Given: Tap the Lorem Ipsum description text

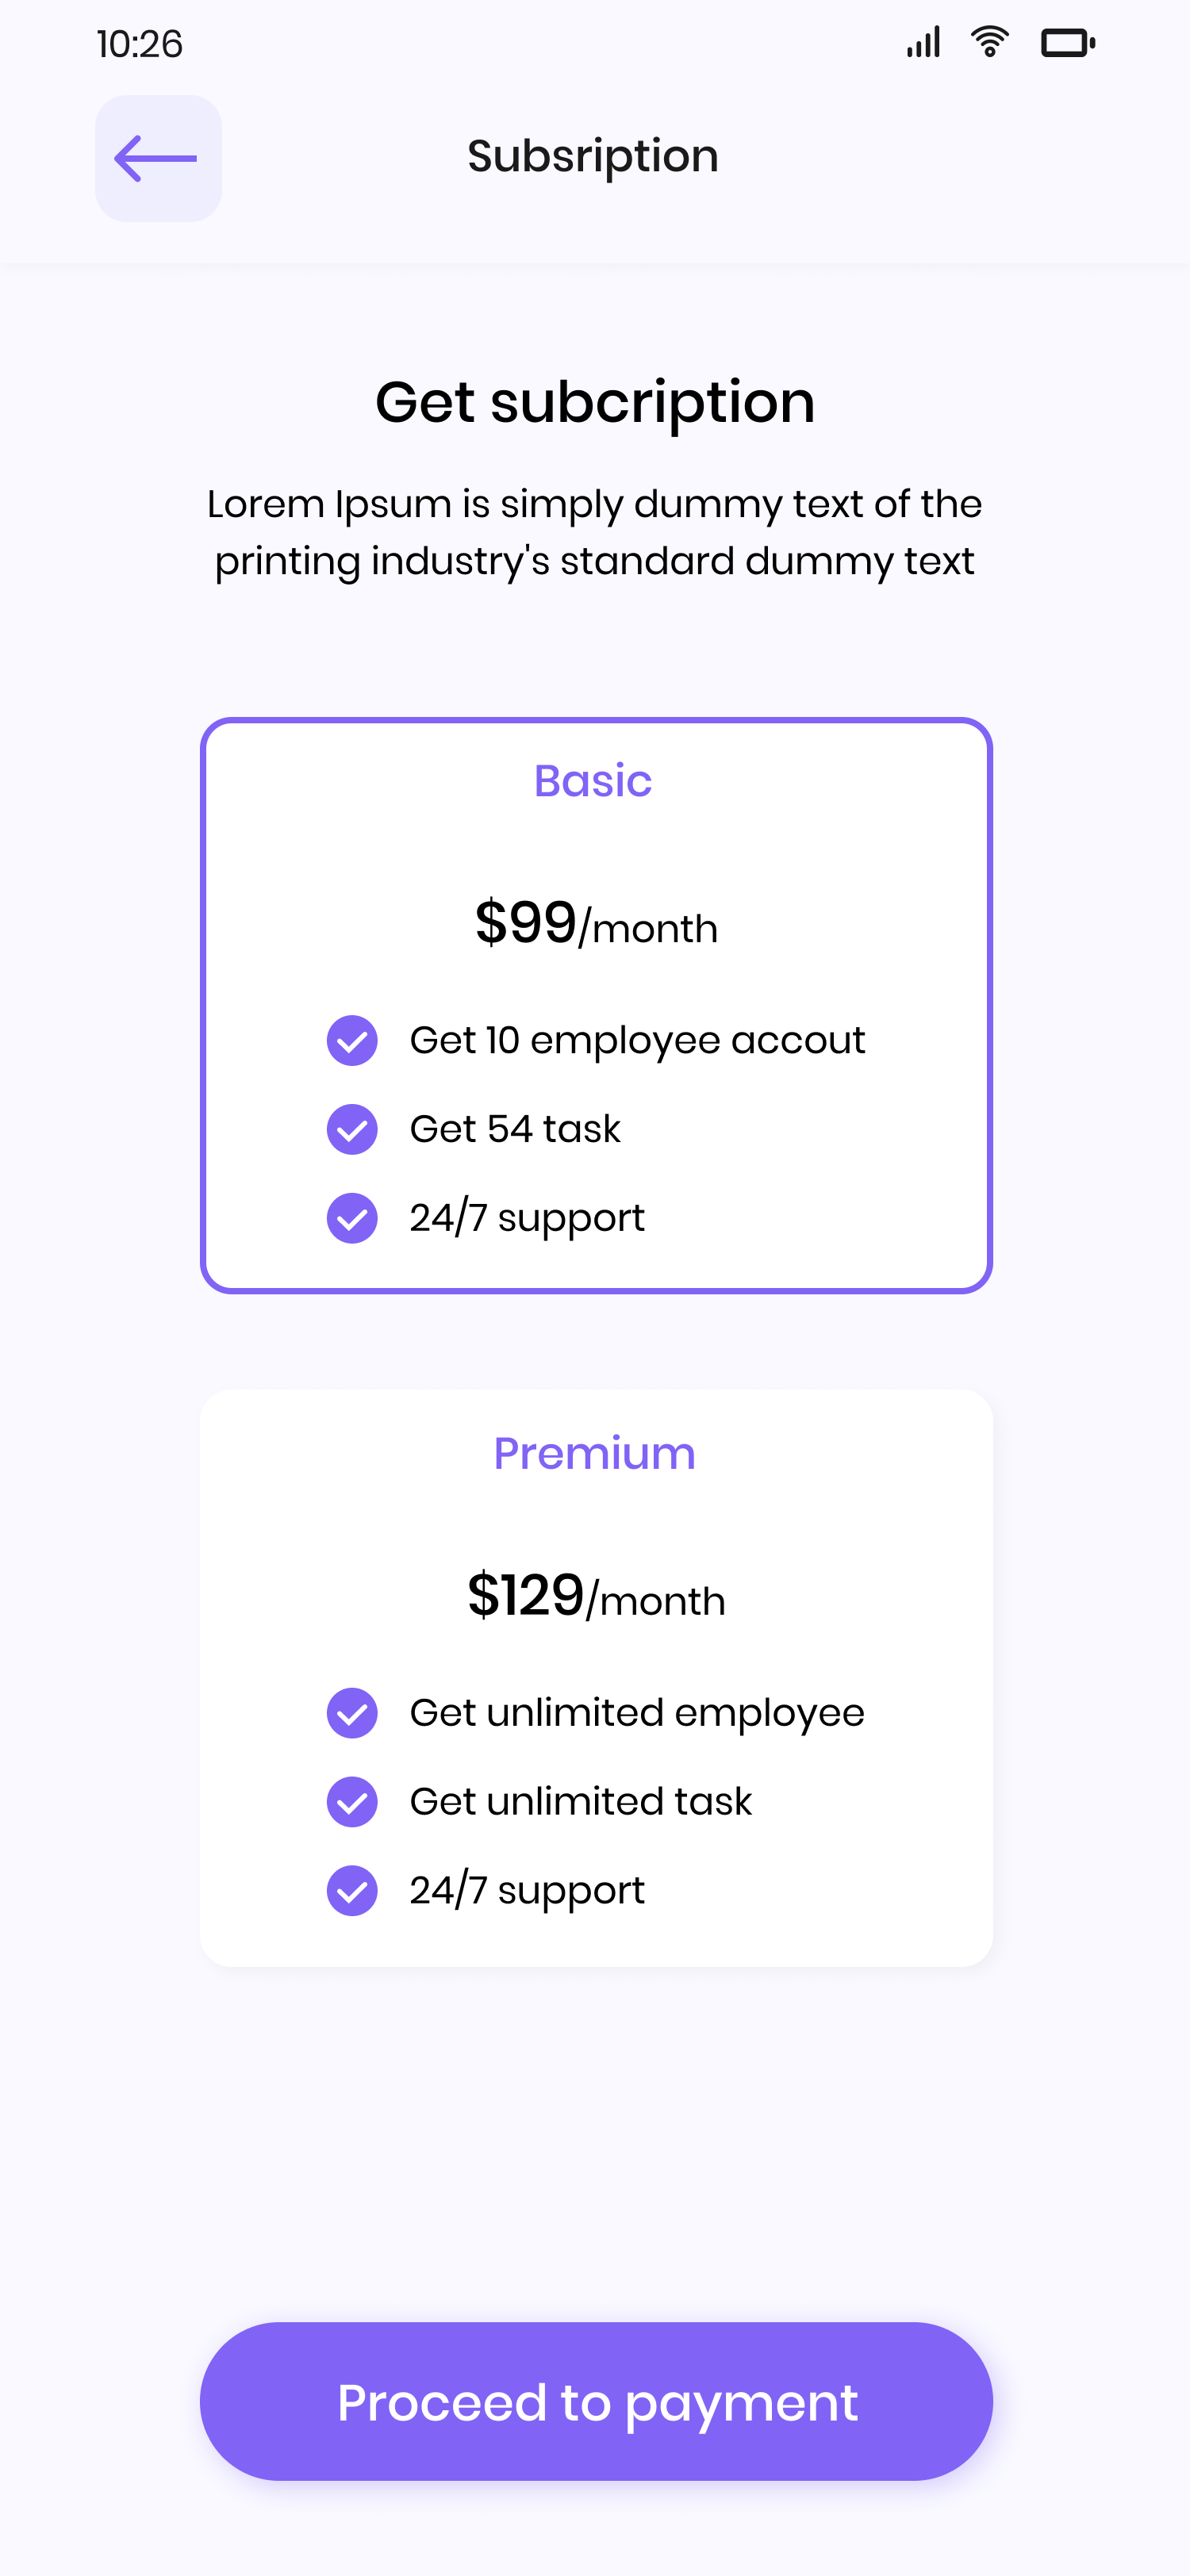Looking at the screenshot, I should 595,532.
